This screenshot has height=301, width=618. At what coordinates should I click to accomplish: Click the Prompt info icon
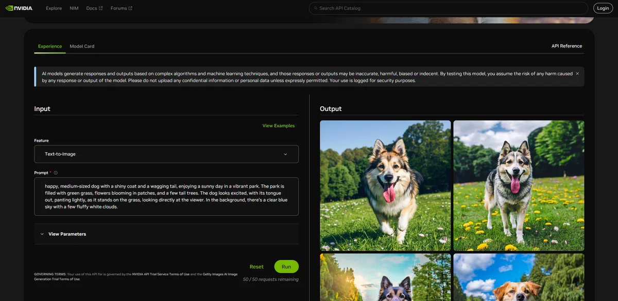pos(56,173)
